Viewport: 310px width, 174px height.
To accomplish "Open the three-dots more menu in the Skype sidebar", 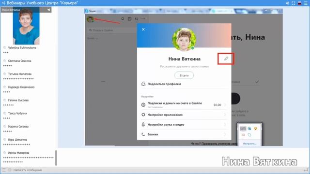I will (x=143, y=19).
